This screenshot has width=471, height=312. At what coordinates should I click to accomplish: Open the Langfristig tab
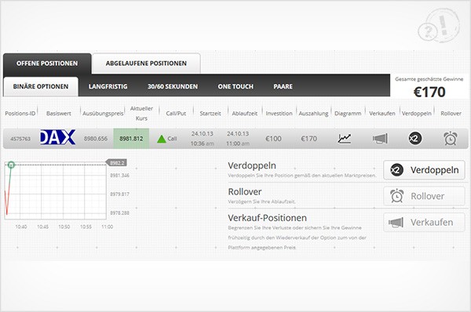pos(108,87)
